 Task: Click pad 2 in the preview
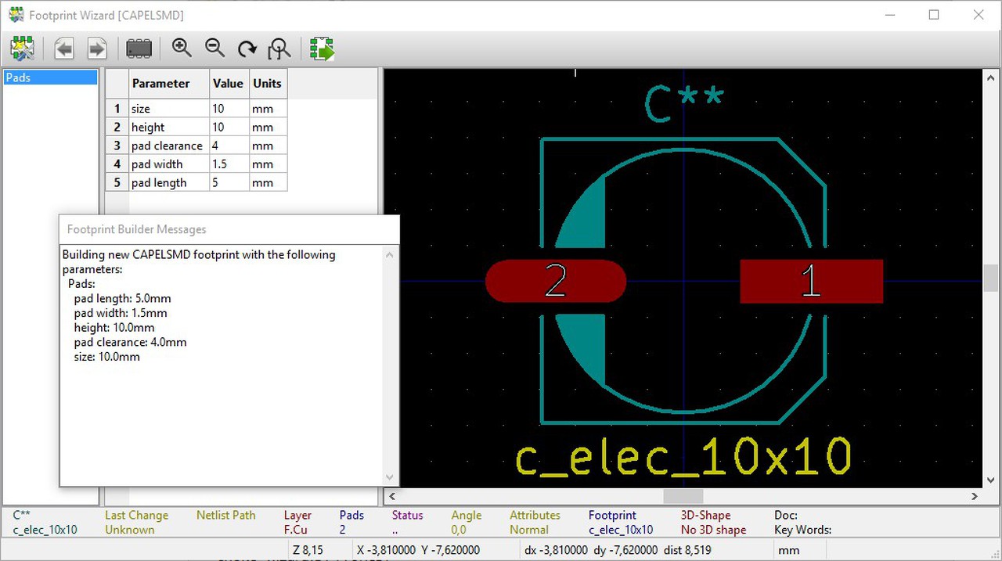coord(556,281)
